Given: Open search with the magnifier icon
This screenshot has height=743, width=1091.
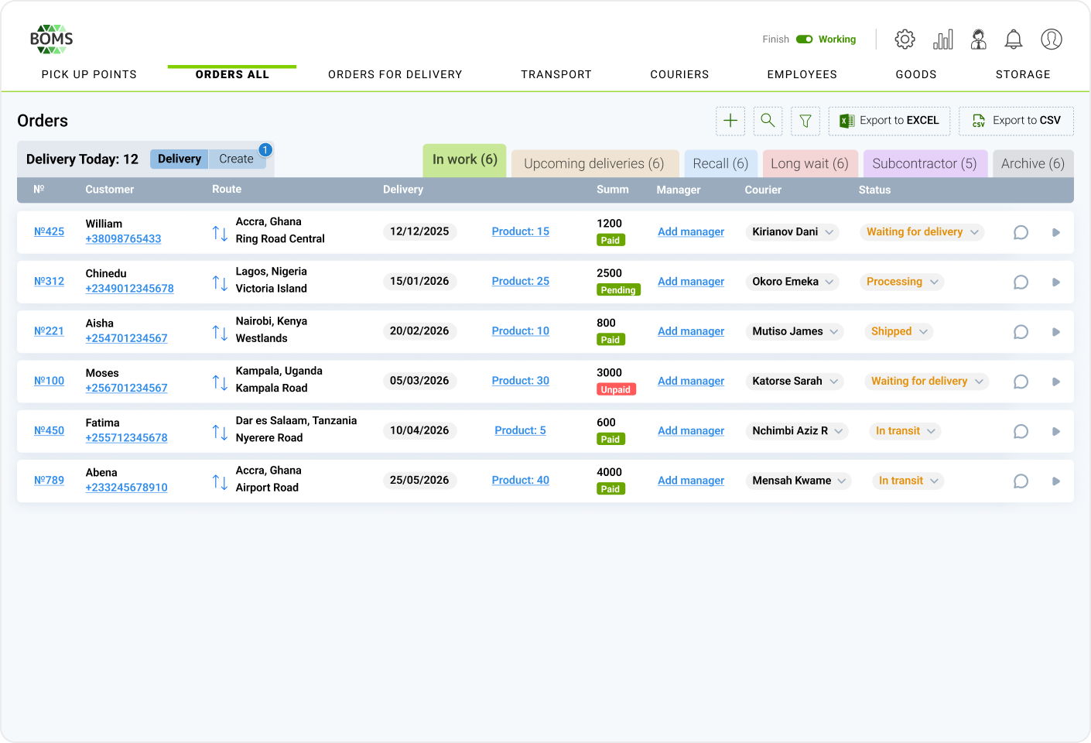Looking at the screenshot, I should coord(768,121).
